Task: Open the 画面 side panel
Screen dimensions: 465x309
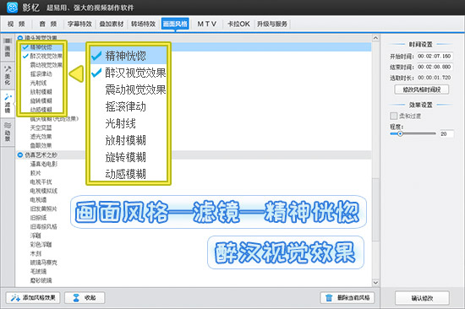Action: coord(8,47)
